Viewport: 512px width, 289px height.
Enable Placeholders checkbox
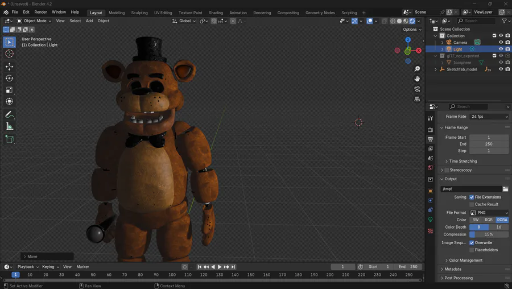click(x=472, y=250)
